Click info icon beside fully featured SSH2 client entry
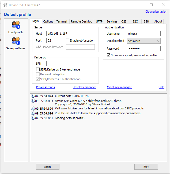 pos(33,101)
